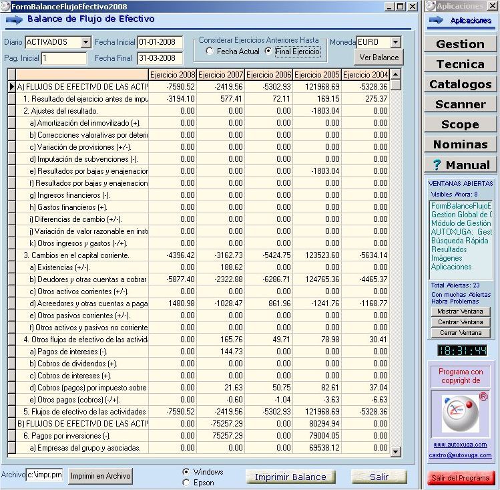Select AUTOXUGA: Gest entry in windows list
The height and width of the screenshot is (490, 500).
[x=461, y=232]
